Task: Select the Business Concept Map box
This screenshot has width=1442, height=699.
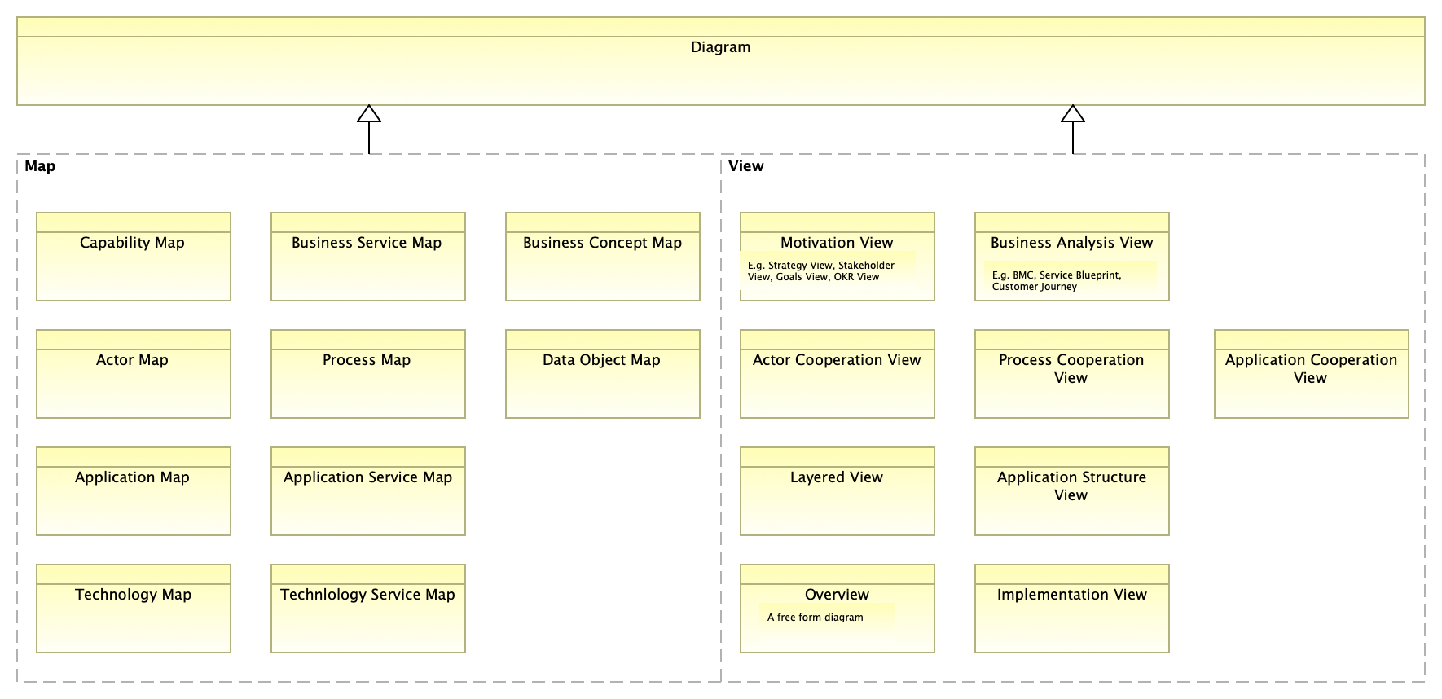Action: coord(603,257)
